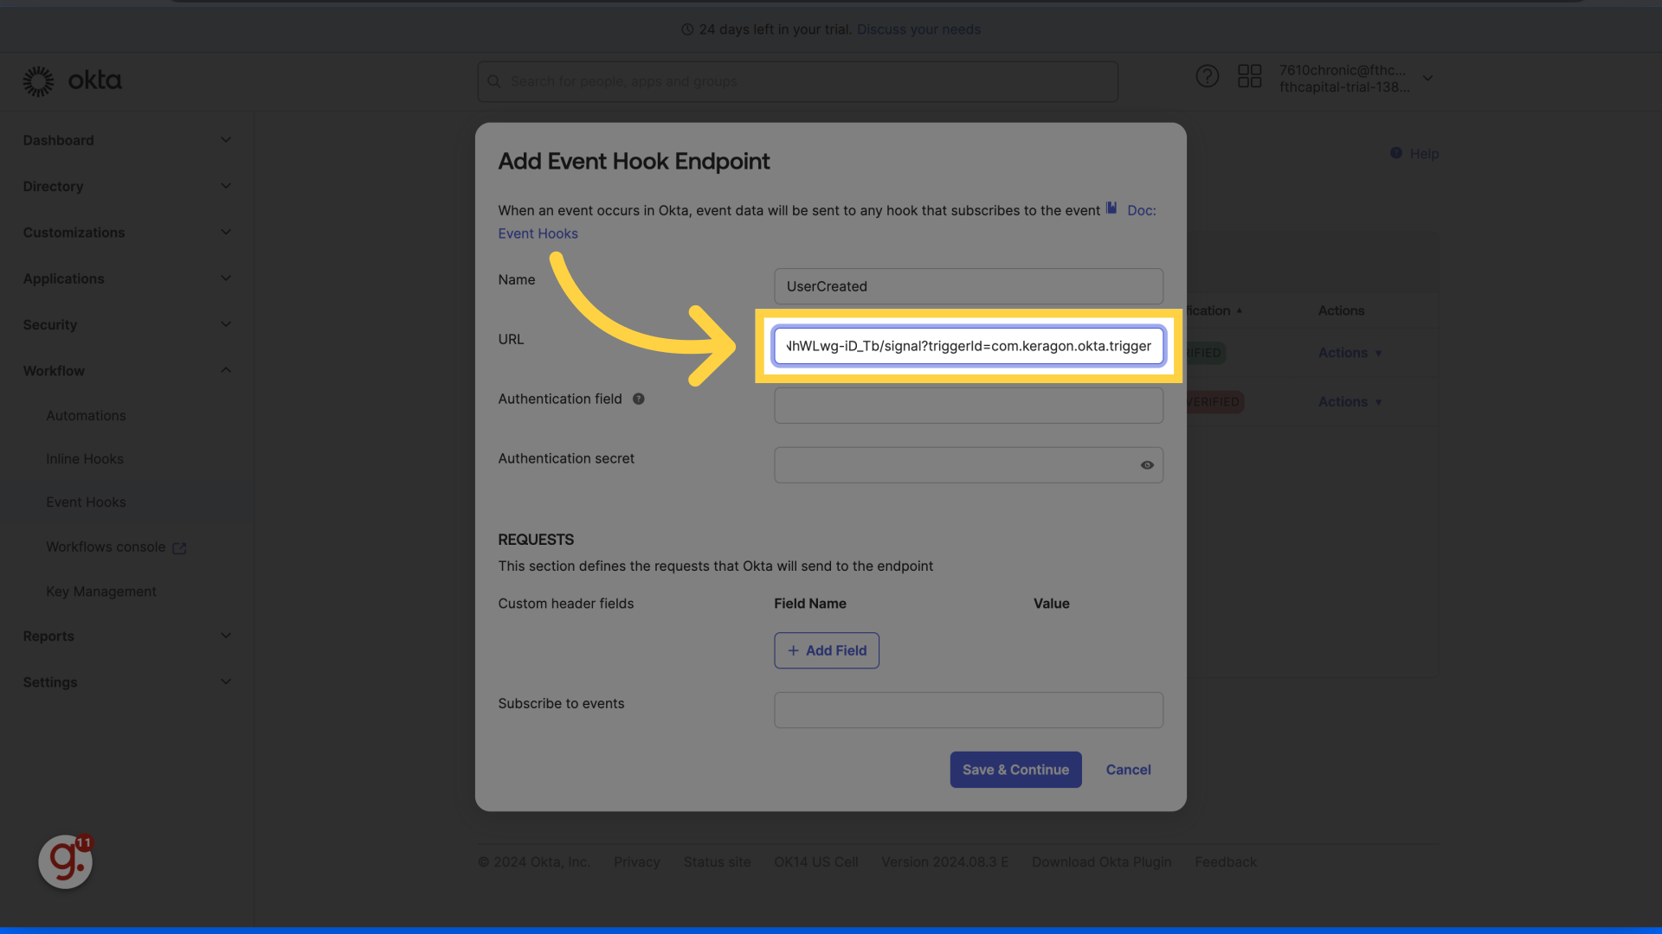Click the Authentication secret input
The image size is (1662, 934).
(968, 465)
